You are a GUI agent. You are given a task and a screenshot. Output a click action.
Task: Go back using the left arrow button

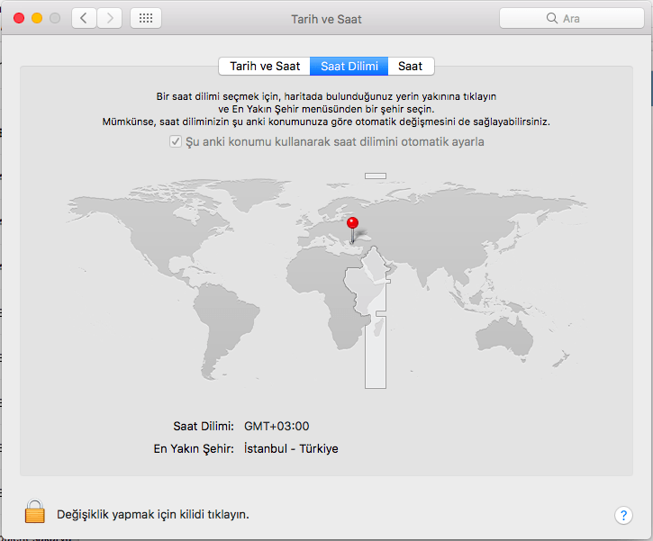click(x=84, y=18)
